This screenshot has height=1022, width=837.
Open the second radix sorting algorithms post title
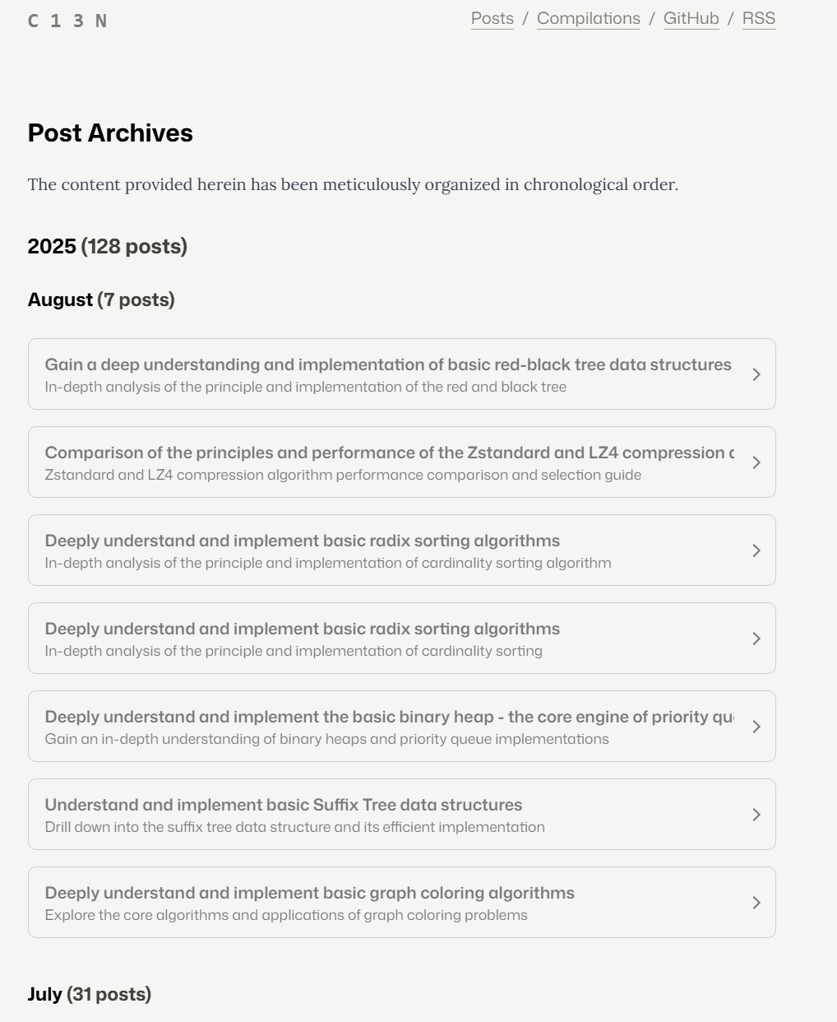click(x=302, y=629)
